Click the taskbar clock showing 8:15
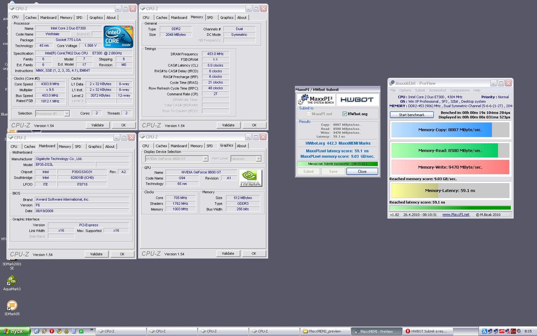537x336 pixels. pyautogui.click(x=528, y=331)
